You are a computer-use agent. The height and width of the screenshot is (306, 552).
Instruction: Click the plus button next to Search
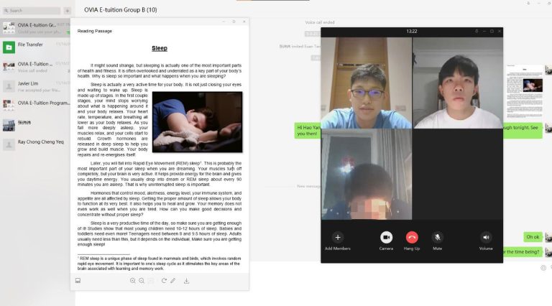click(67, 11)
